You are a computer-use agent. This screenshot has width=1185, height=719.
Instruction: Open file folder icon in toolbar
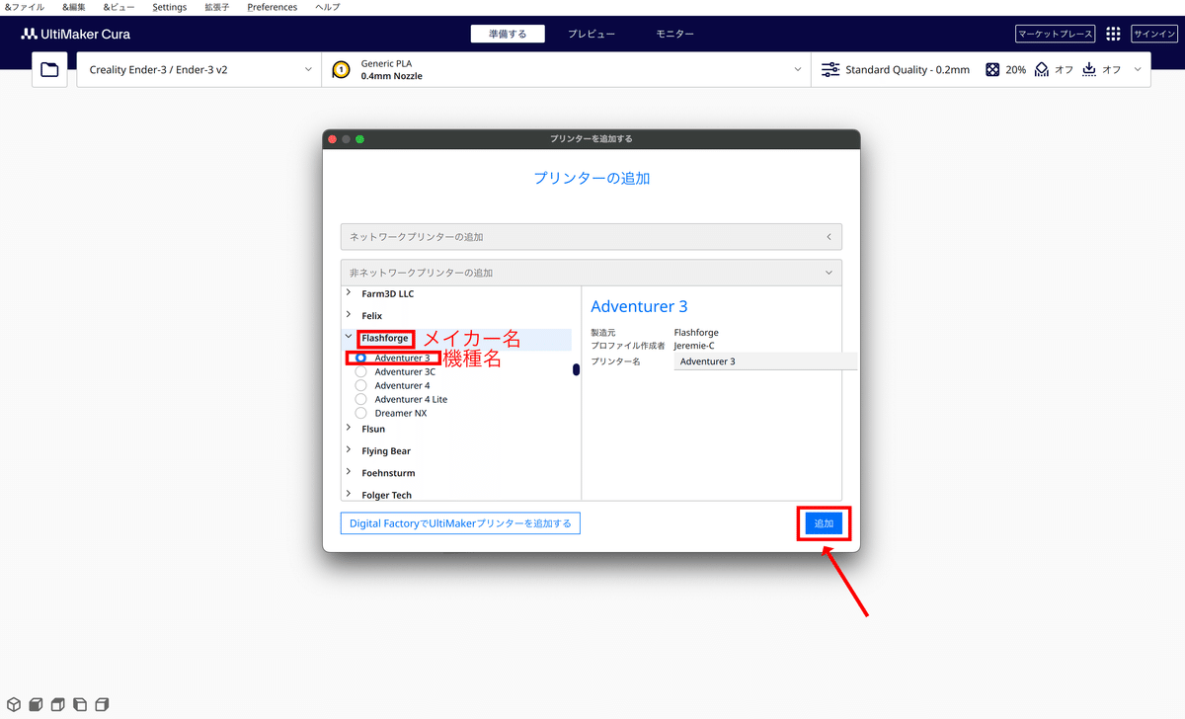pyautogui.click(x=49, y=70)
